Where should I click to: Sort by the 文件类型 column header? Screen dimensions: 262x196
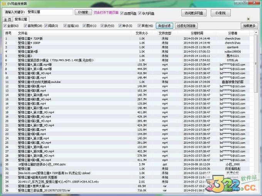(165, 33)
